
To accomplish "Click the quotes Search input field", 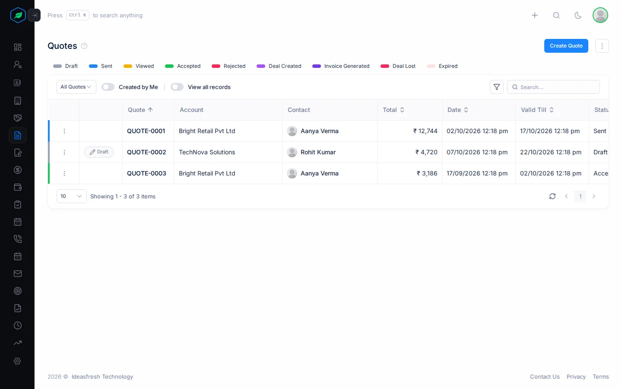I will [x=553, y=87].
